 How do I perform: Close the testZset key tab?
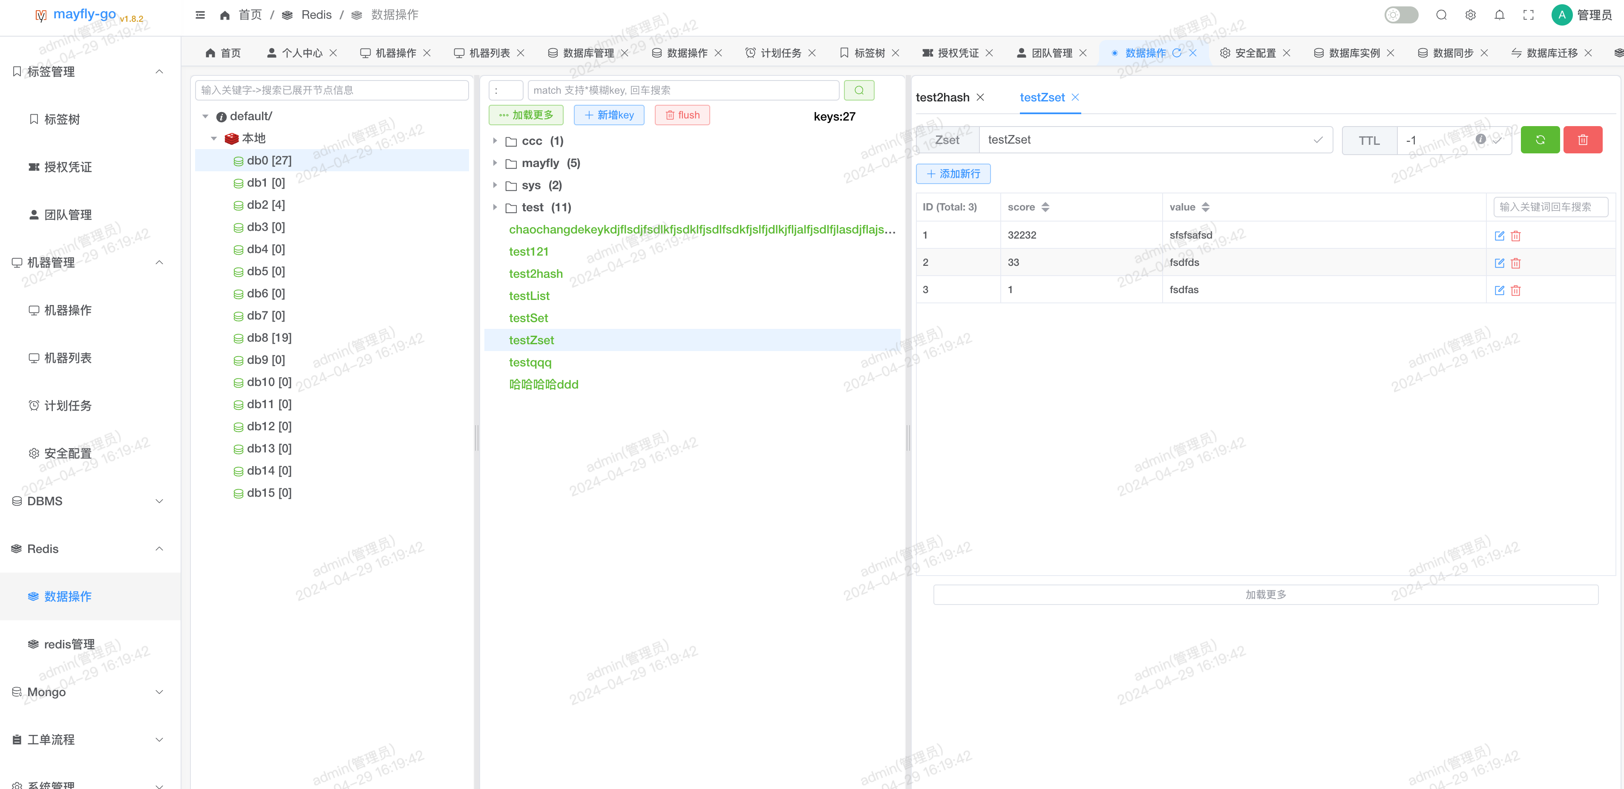click(1075, 97)
